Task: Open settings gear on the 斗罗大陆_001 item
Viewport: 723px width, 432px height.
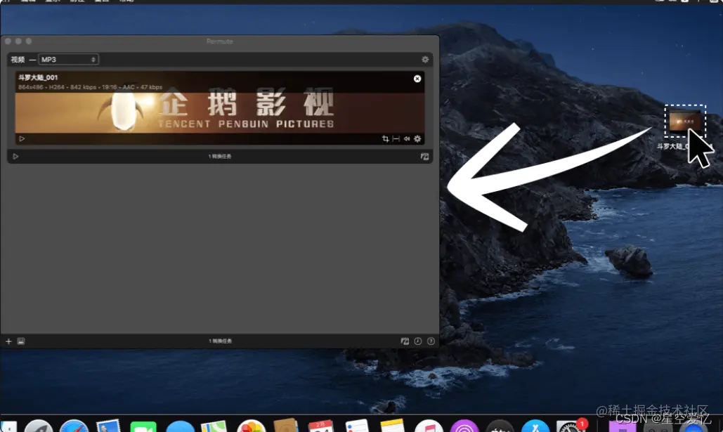Action: 417,139
